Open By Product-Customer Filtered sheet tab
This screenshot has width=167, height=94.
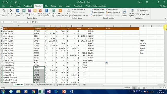(x=67, y=85)
